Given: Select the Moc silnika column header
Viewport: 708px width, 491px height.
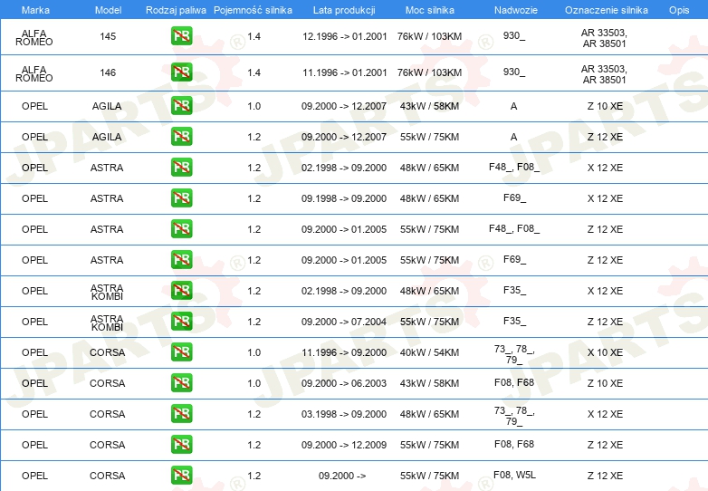Looking at the screenshot, I should pyautogui.click(x=429, y=10).
